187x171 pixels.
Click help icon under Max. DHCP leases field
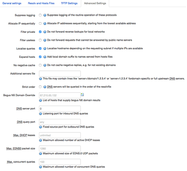(40, 140)
